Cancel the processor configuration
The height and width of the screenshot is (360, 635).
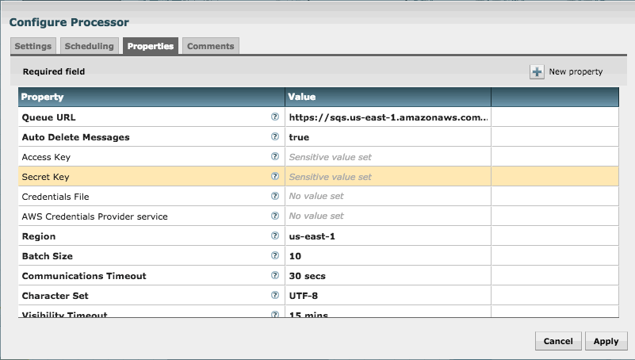(x=558, y=341)
